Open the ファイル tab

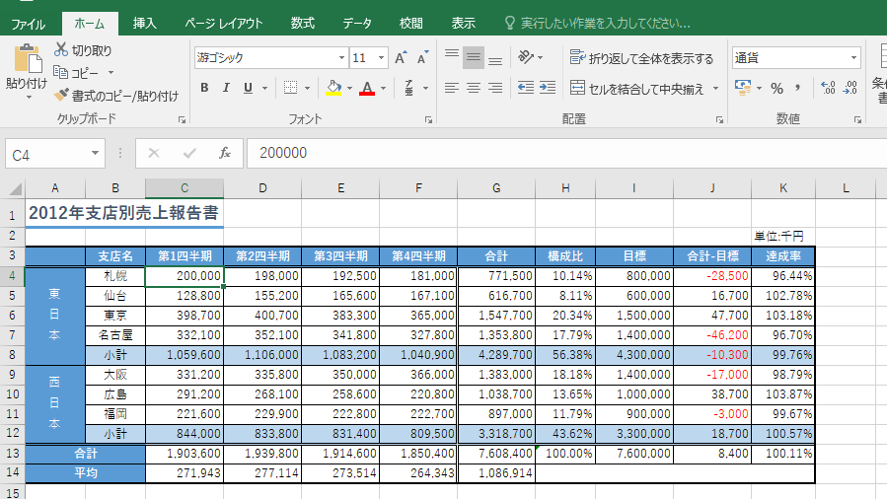tap(28, 24)
